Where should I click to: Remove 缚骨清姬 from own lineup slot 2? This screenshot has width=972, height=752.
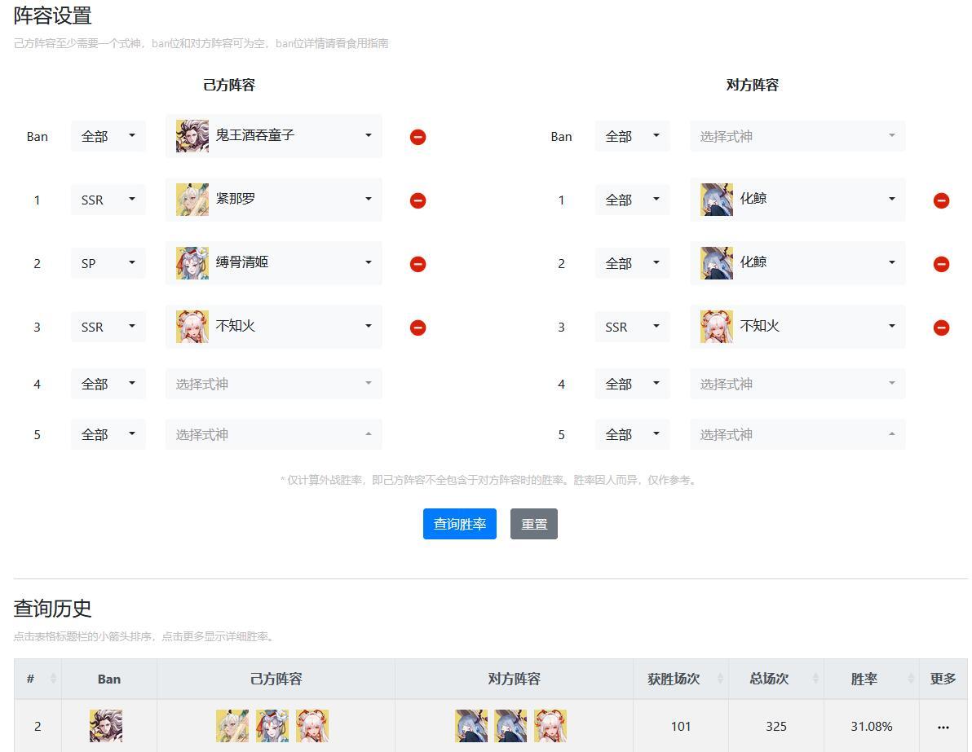418,264
